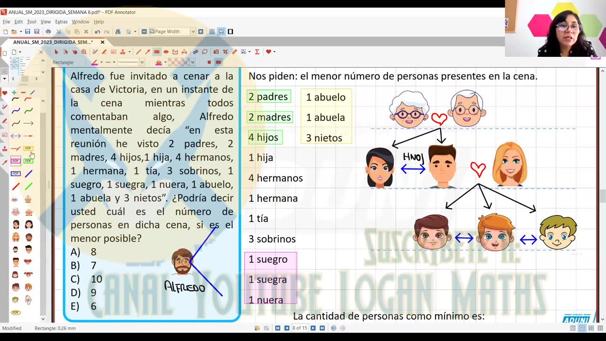The width and height of the screenshot is (606, 341).
Task: Select the Eraser tool
Action: pyautogui.click(x=195, y=52)
